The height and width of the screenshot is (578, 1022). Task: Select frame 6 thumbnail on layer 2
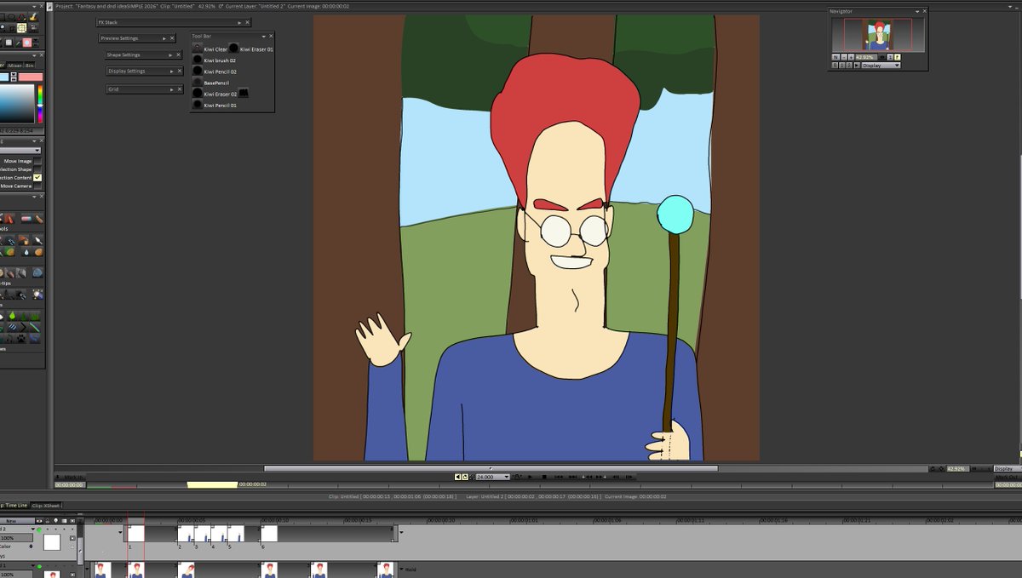[x=269, y=534]
